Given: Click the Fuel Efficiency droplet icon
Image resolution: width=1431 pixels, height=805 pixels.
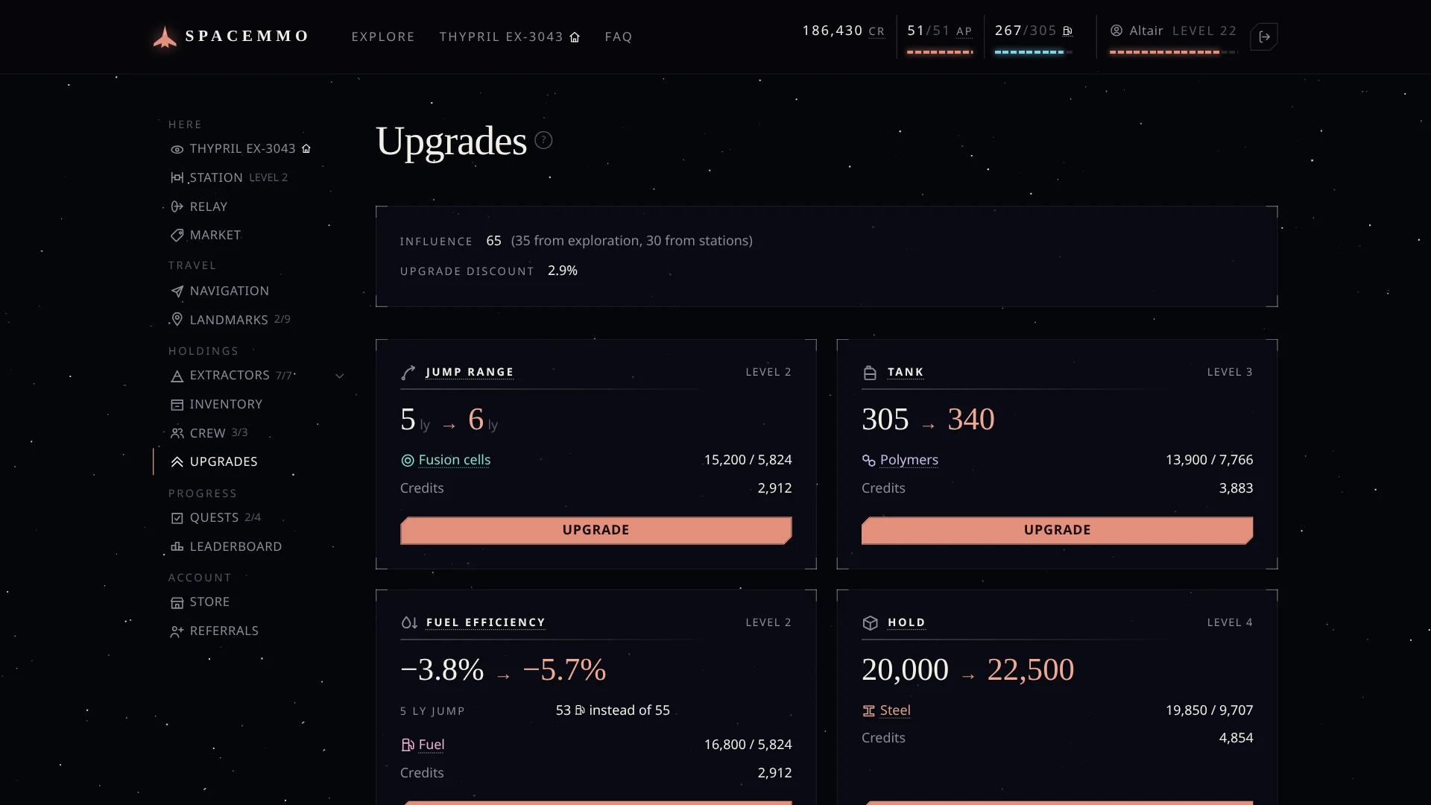Looking at the screenshot, I should pos(409,622).
